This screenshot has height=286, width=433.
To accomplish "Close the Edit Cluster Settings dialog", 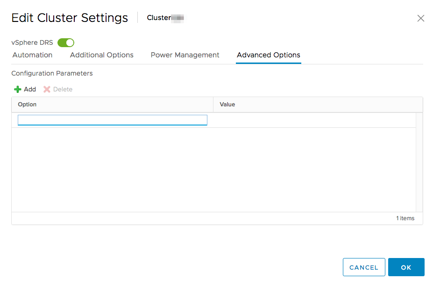I will click(x=420, y=18).
